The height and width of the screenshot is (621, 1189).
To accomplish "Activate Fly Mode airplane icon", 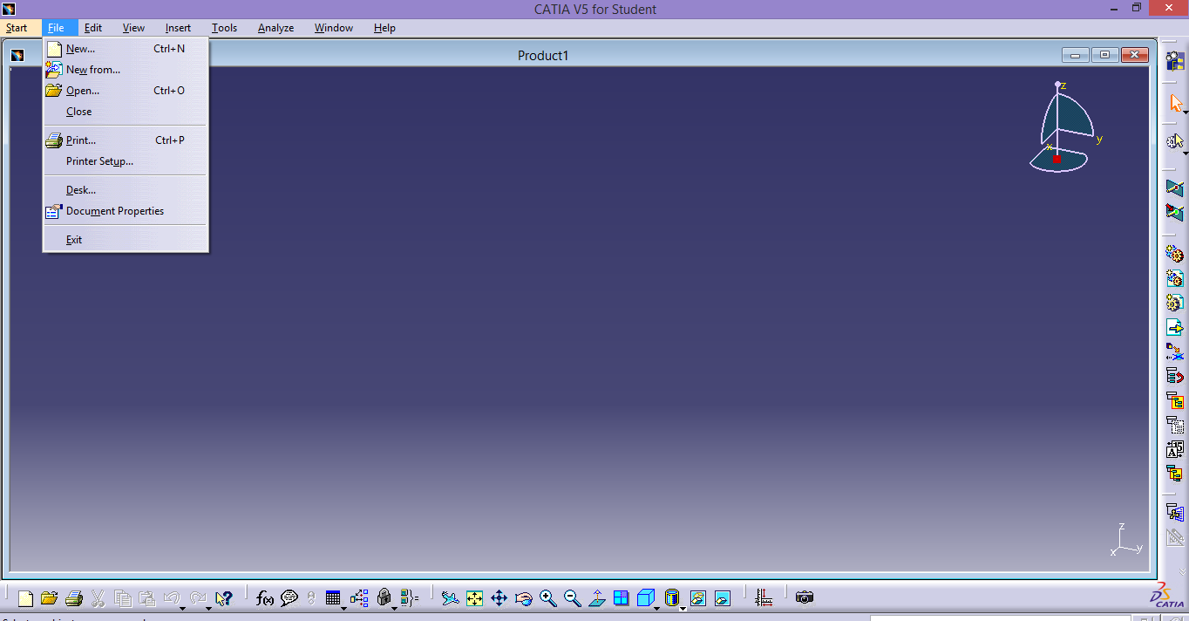I will (450, 598).
